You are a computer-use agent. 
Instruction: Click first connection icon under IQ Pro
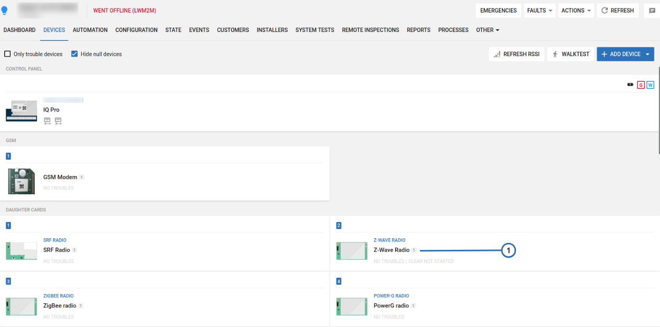[47, 121]
